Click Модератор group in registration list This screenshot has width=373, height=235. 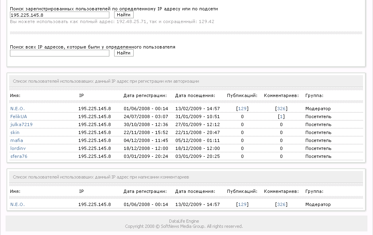pos(318,109)
